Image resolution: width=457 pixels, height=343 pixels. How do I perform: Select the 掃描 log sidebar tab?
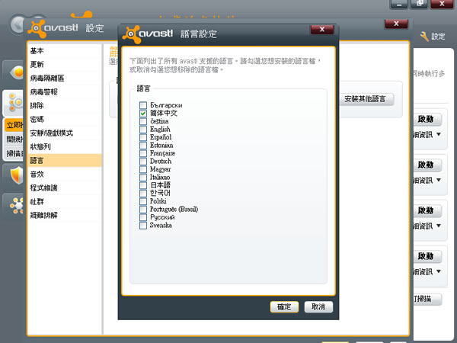(x=14, y=153)
